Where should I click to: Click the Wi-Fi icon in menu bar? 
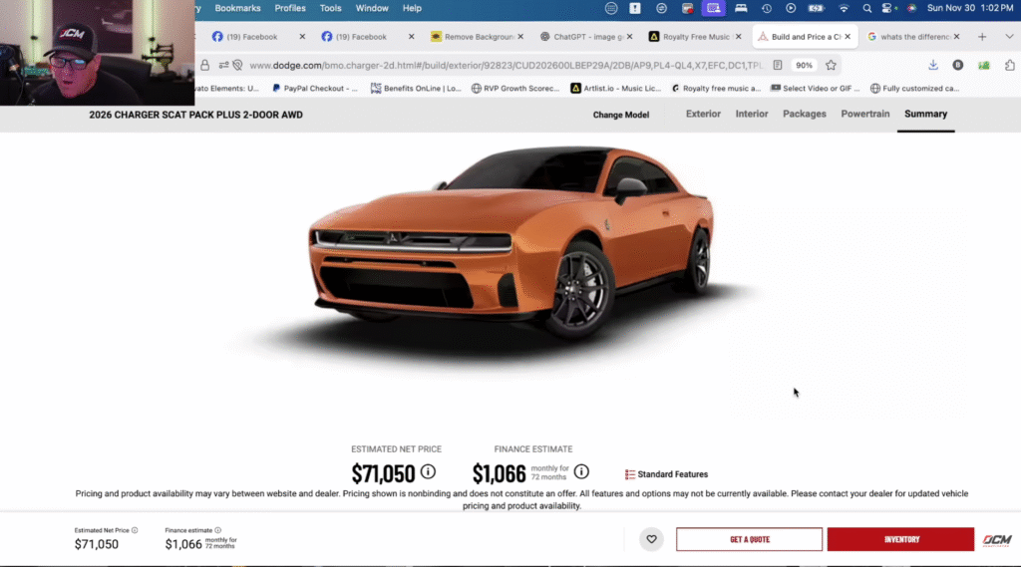pyautogui.click(x=845, y=8)
